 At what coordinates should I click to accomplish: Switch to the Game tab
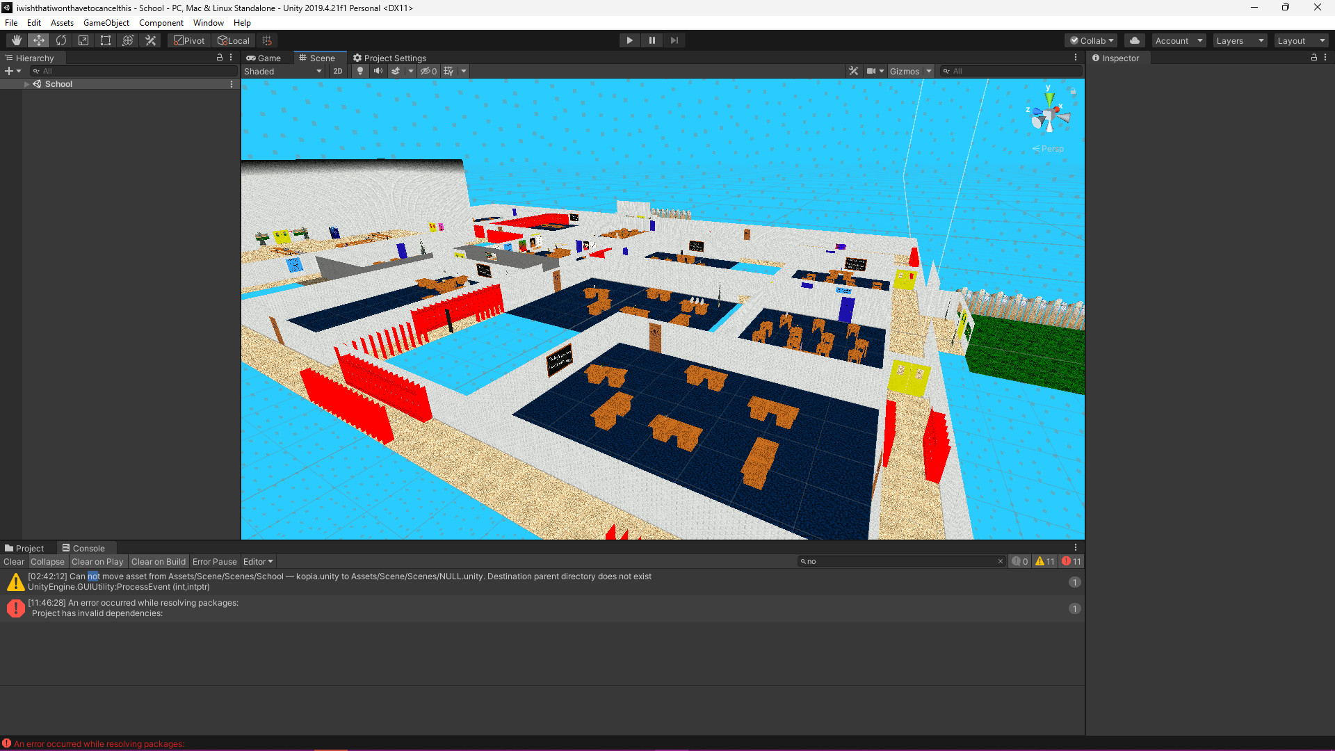tap(264, 58)
